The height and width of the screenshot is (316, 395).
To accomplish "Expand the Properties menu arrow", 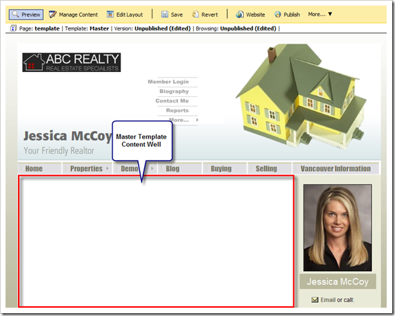I will [x=107, y=168].
